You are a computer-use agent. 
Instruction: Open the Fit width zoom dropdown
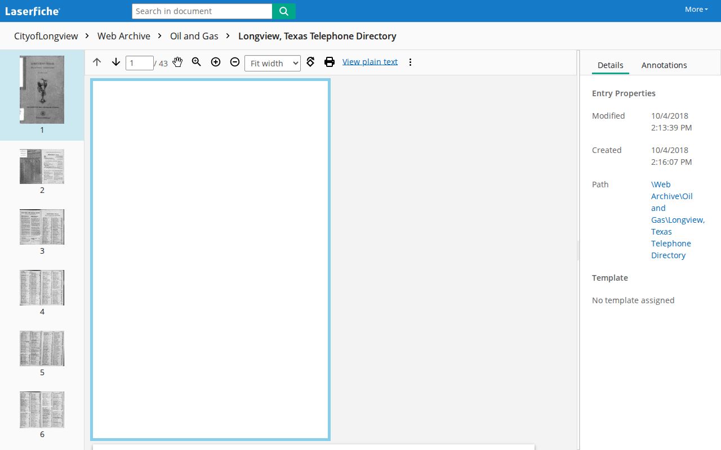[273, 63]
